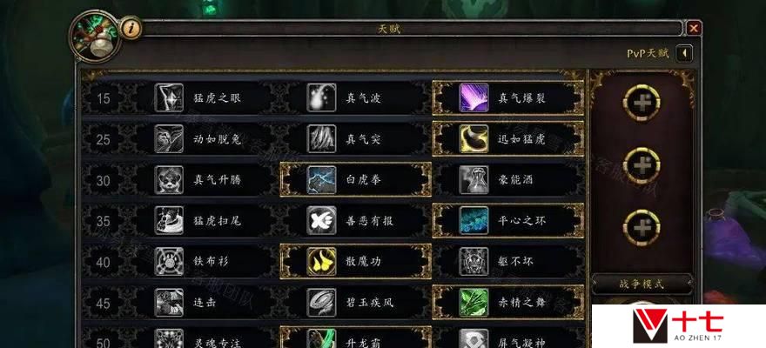The image size is (766, 348).
Task: Toggle the 战争模式 war mode button
Action: click(642, 284)
